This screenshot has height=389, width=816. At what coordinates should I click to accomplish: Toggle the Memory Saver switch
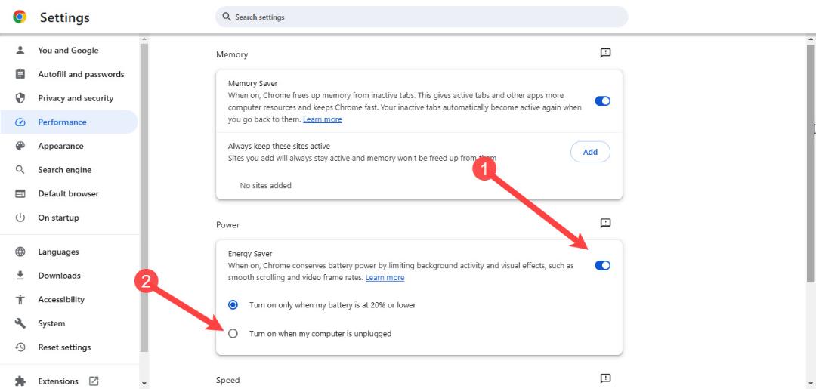click(603, 101)
